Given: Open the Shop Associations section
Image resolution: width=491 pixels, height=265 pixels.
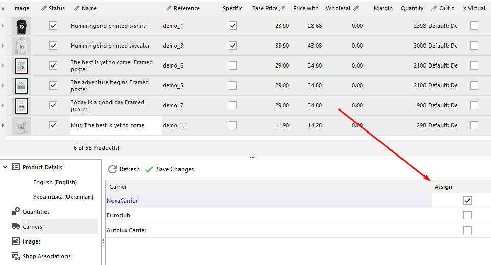Looking at the screenshot, I should (47, 256).
